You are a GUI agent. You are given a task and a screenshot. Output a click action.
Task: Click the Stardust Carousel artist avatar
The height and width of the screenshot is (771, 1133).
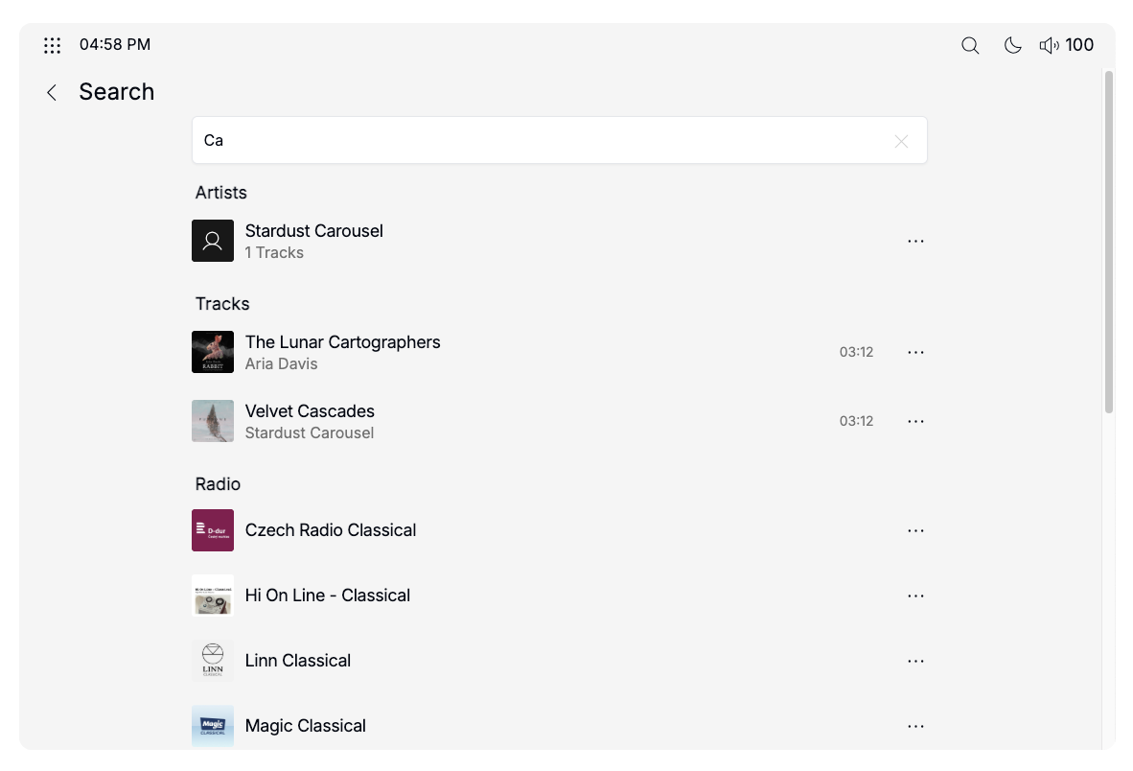213,241
